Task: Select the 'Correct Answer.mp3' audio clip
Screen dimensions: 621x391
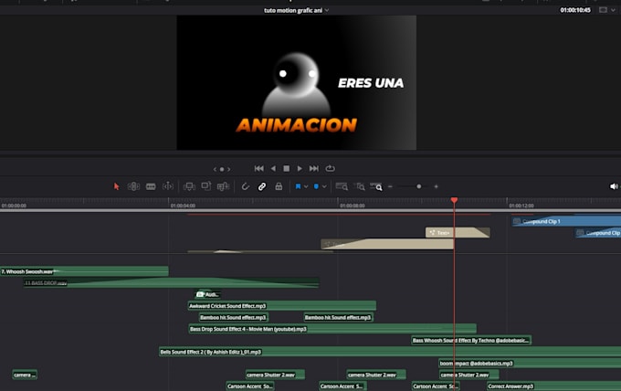Action: tap(553, 386)
